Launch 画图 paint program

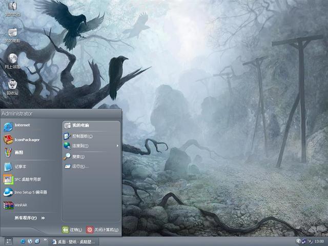[30, 153]
